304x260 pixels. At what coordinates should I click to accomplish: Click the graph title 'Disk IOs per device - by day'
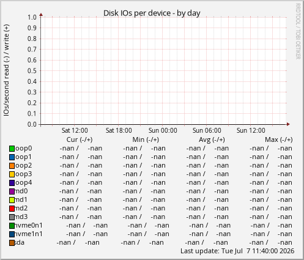pyautogui.click(x=152, y=13)
